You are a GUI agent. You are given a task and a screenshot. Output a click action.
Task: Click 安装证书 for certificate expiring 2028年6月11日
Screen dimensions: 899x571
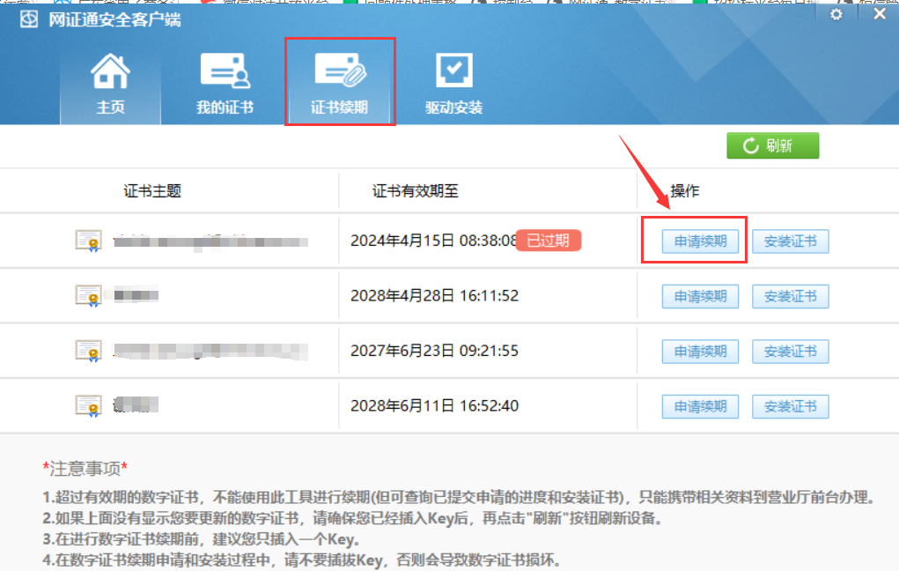[x=790, y=406]
